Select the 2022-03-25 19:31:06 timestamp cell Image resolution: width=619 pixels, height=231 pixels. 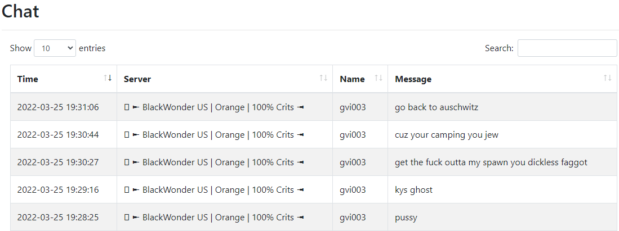(x=58, y=107)
